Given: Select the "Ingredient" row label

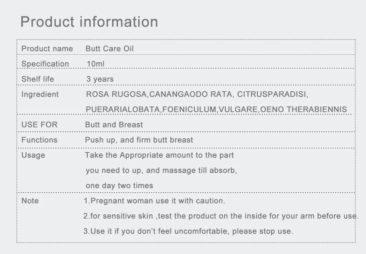Looking at the screenshot, I should pyautogui.click(x=40, y=94).
